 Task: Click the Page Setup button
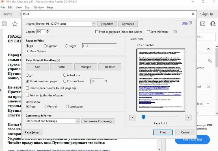coord(33,132)
